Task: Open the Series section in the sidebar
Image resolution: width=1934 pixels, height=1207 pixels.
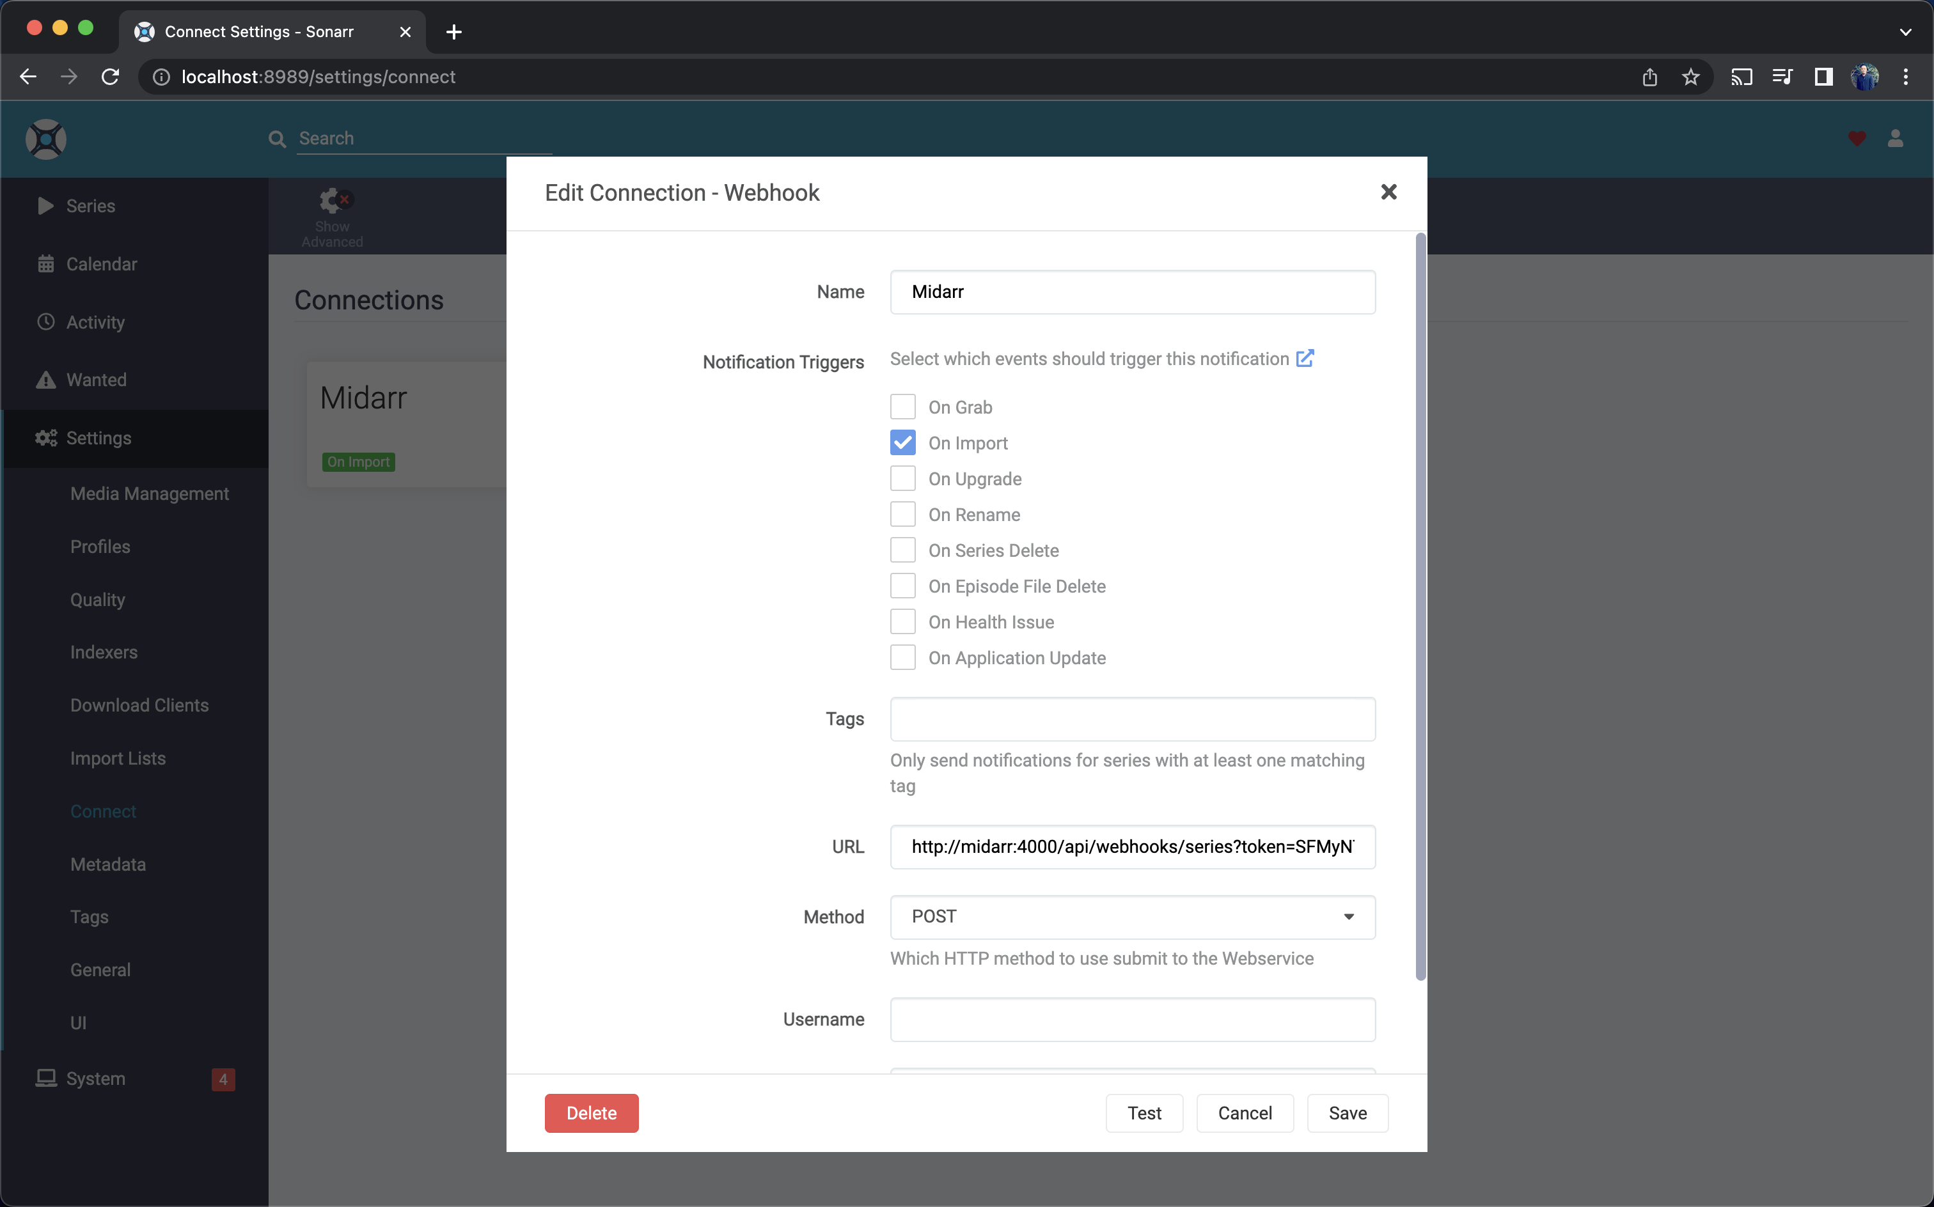Action: pos(90,205)
